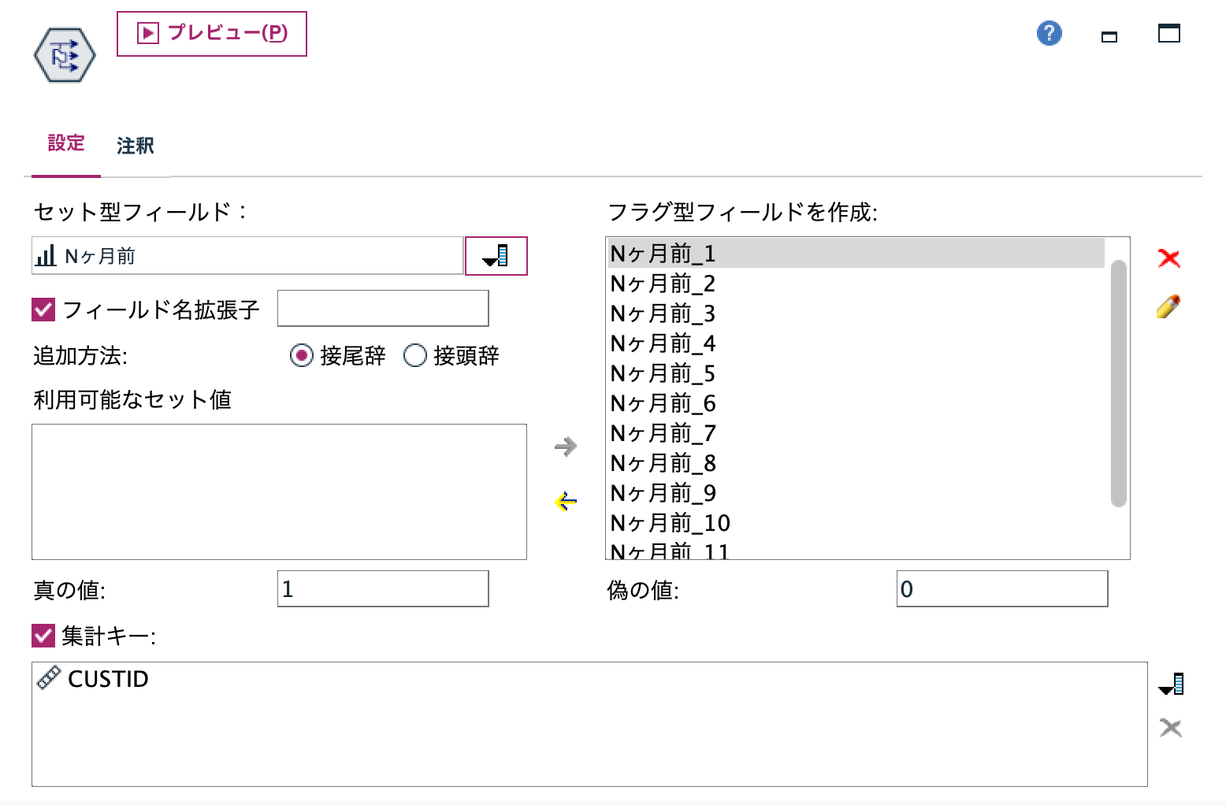Move set value right with gray arrow icon
The height and width of the screenshot is (805, 1226).
tap(567, 446)
